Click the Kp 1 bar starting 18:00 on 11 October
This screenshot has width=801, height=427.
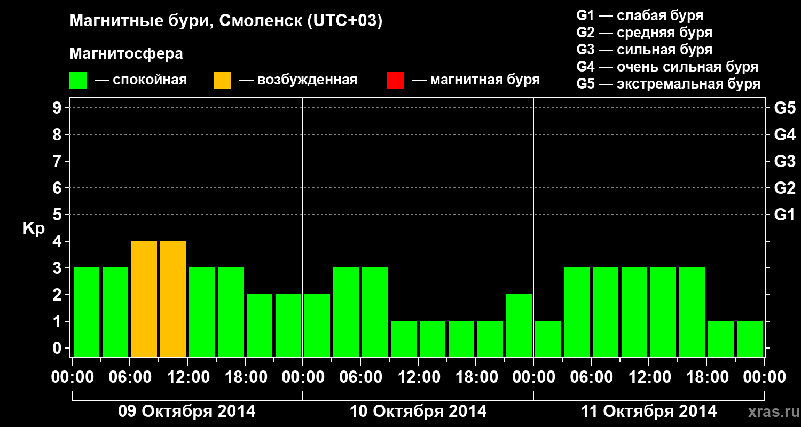tap(721, 338)
